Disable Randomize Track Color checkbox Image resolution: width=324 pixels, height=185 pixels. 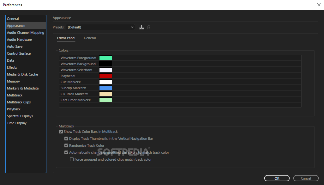66,145
